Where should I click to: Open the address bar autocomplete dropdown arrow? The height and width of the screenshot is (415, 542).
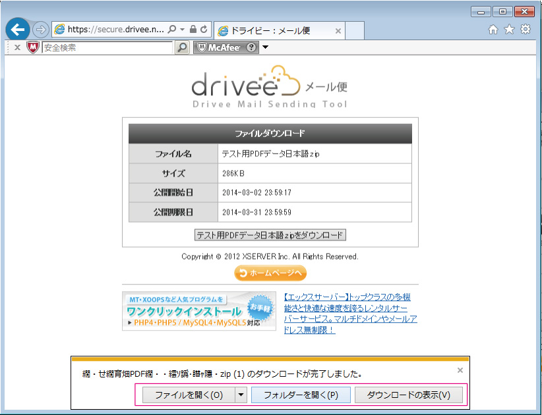click(182, 30)
